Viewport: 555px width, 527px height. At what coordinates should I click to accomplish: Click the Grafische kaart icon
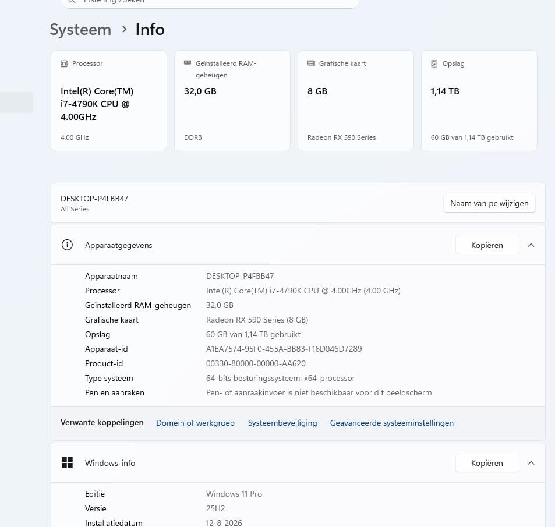tap(311, 63)
